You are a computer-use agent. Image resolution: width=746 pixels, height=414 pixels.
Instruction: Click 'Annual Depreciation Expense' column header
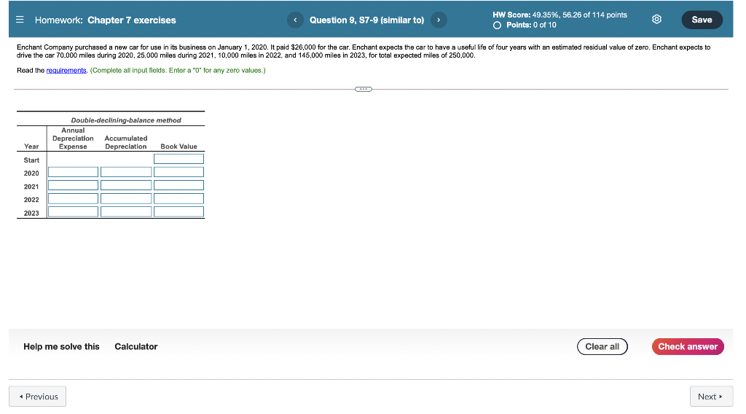[x=74, y=138]
